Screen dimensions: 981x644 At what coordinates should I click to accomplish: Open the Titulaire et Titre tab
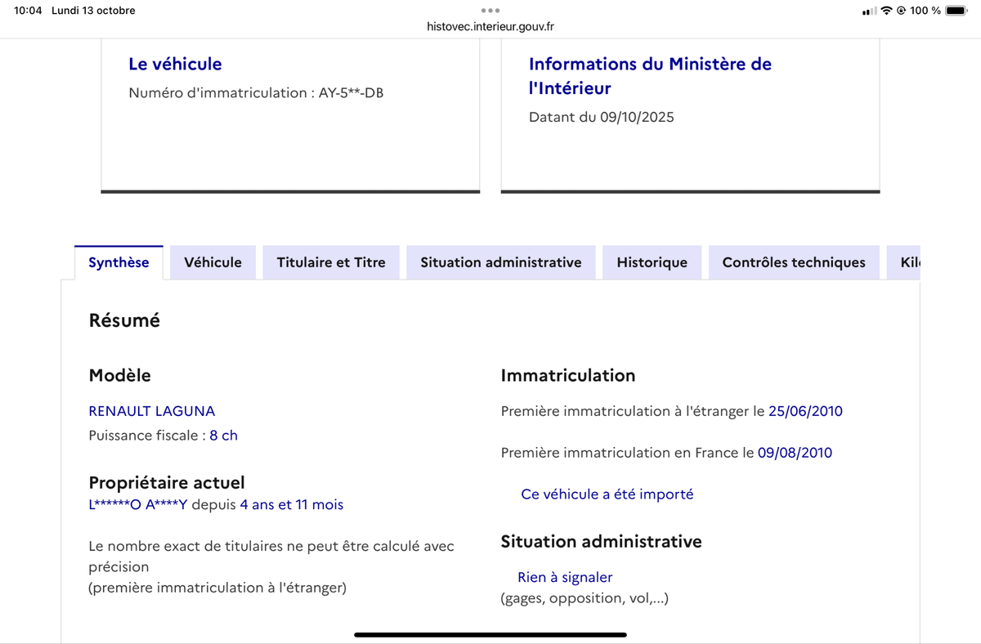(x=331, y=262)
